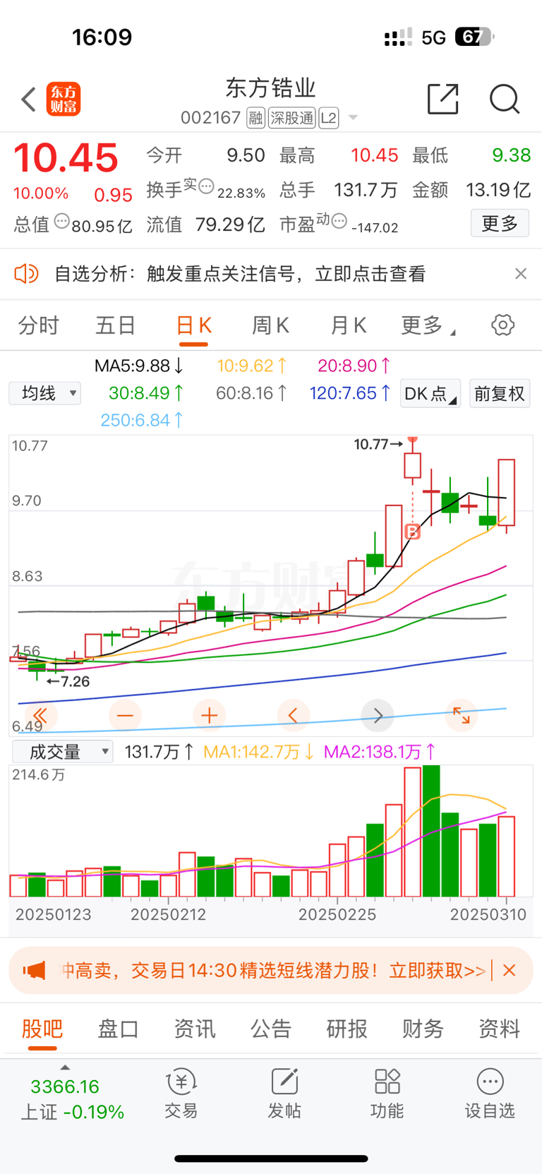Tap the share export icon
This screenshot has width=542, height=1174.
pyautogui.click(x=443, y=99)
